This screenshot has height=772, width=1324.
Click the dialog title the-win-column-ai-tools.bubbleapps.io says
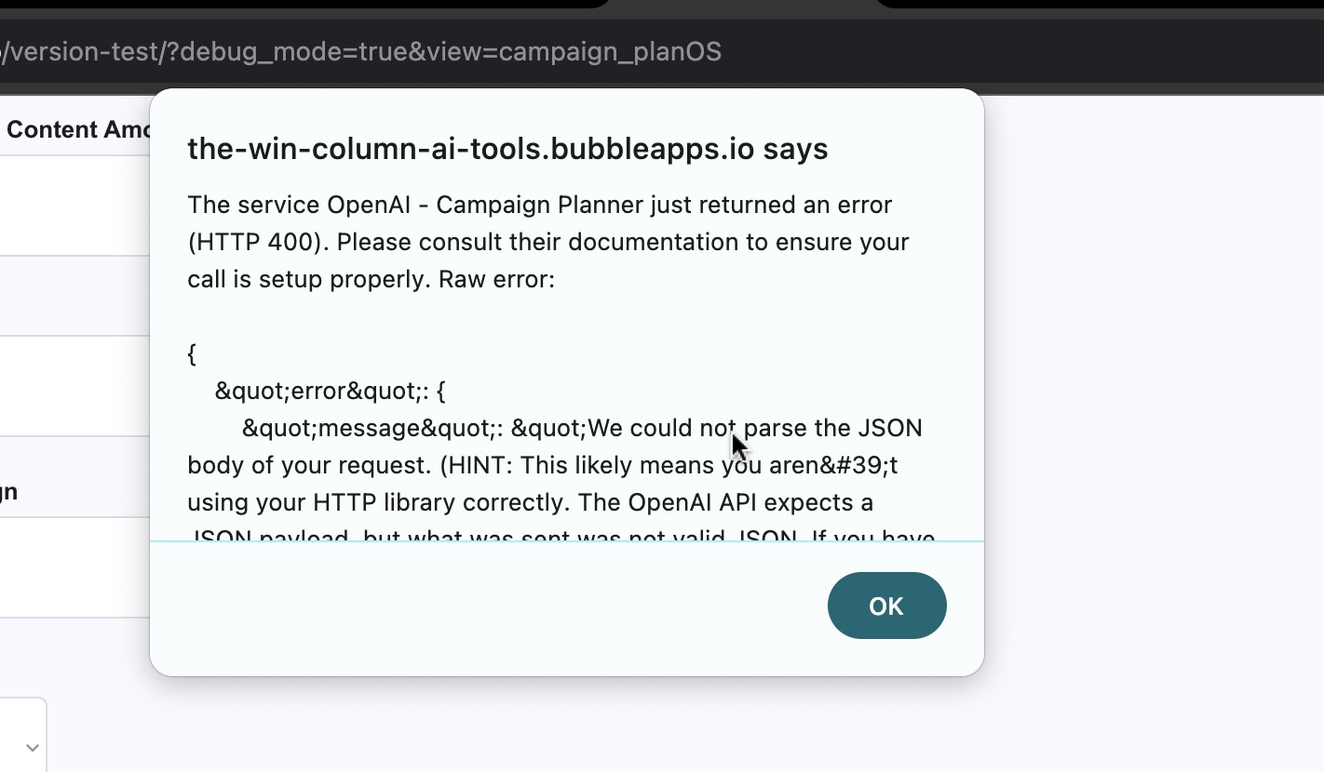(507, 149)
